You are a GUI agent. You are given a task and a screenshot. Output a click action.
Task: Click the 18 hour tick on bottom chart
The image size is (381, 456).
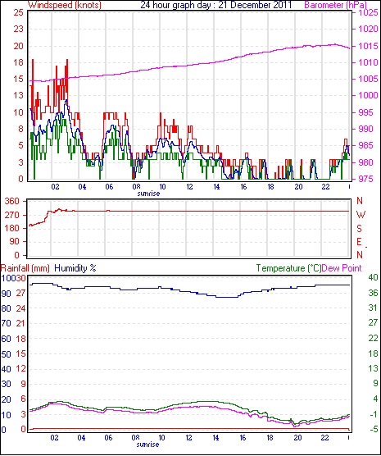coord(270,438)
